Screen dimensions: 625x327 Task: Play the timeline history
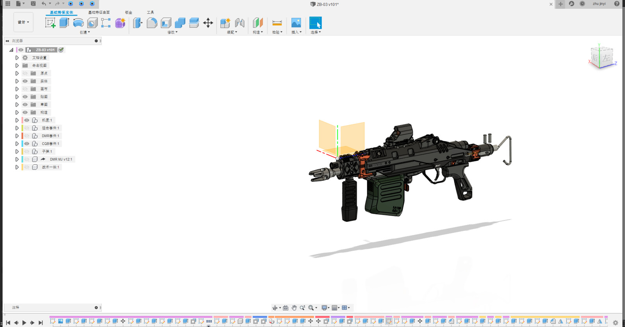click(x=24, y=323)
